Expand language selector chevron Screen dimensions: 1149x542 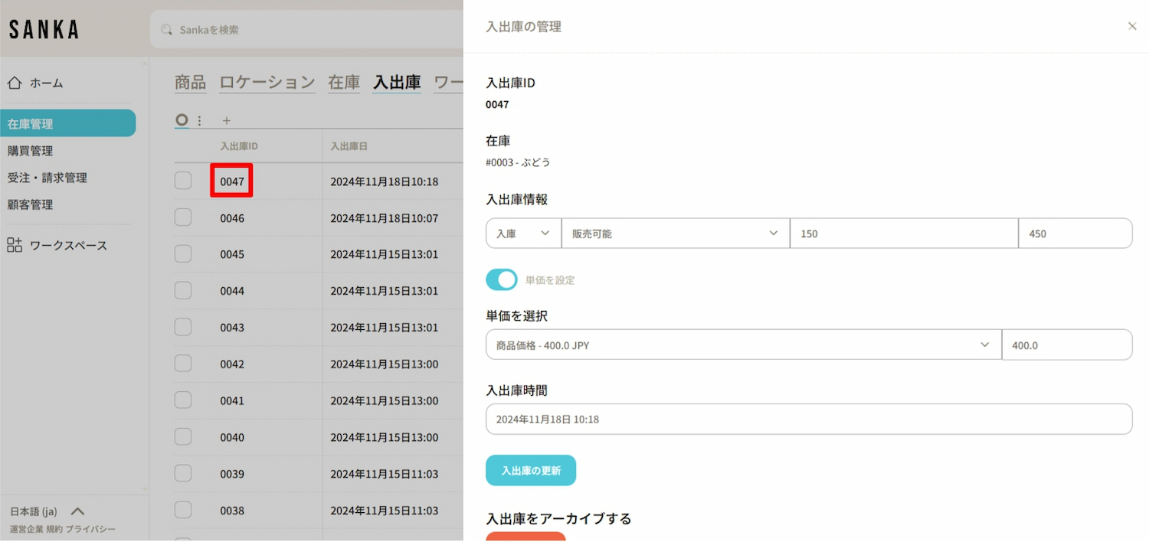click(x=77, y=511)
